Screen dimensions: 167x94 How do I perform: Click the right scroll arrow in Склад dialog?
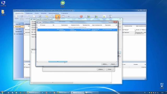117,62
